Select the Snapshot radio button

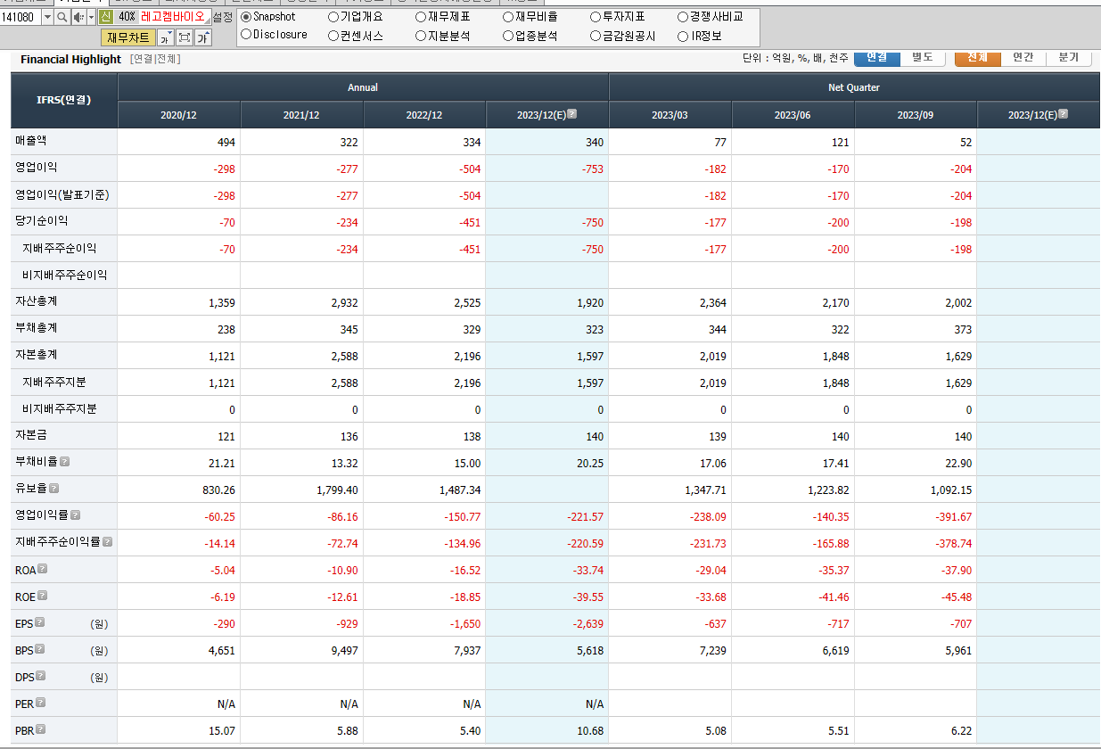tap(246, 17)
